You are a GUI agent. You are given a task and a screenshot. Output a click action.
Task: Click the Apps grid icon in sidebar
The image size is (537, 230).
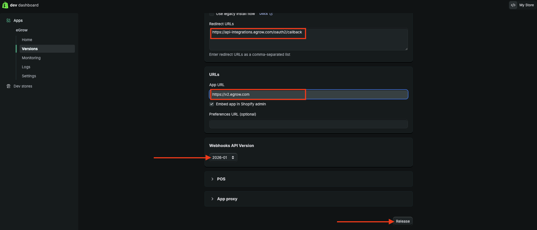(x=9, y=20)
